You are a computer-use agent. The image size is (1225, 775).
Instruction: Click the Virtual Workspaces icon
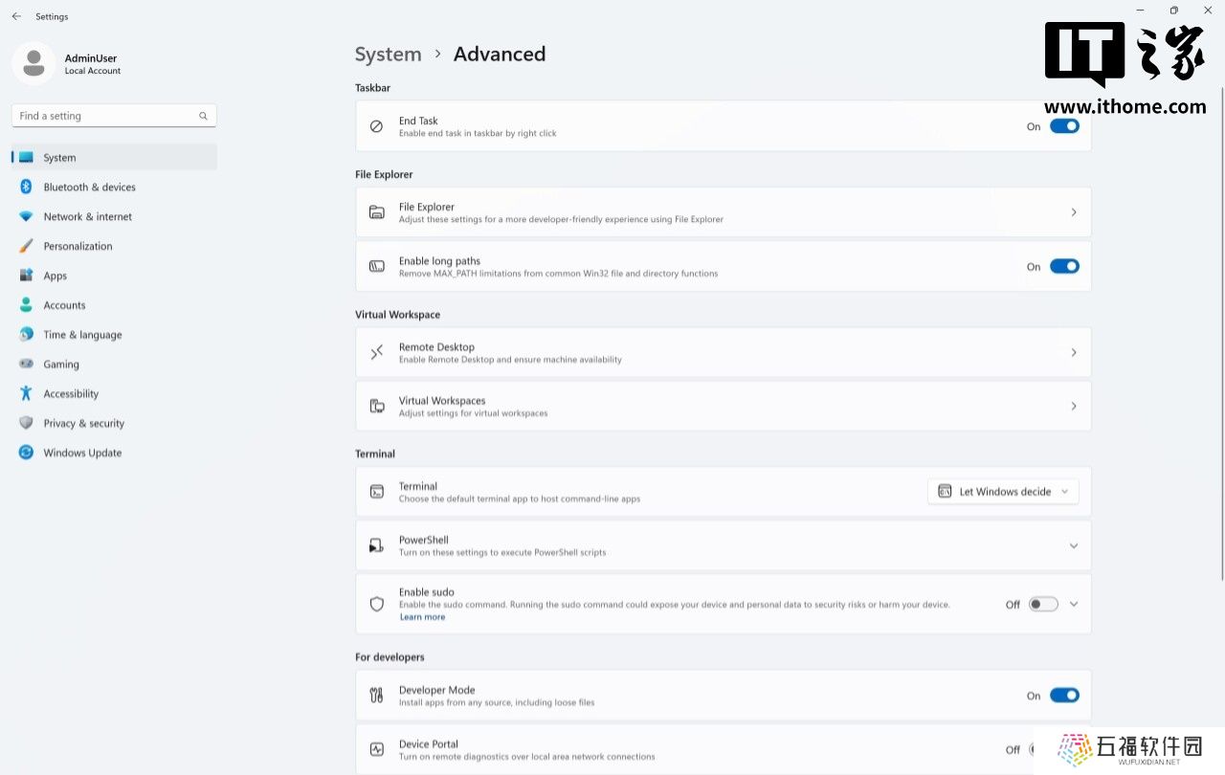point(377,406)
